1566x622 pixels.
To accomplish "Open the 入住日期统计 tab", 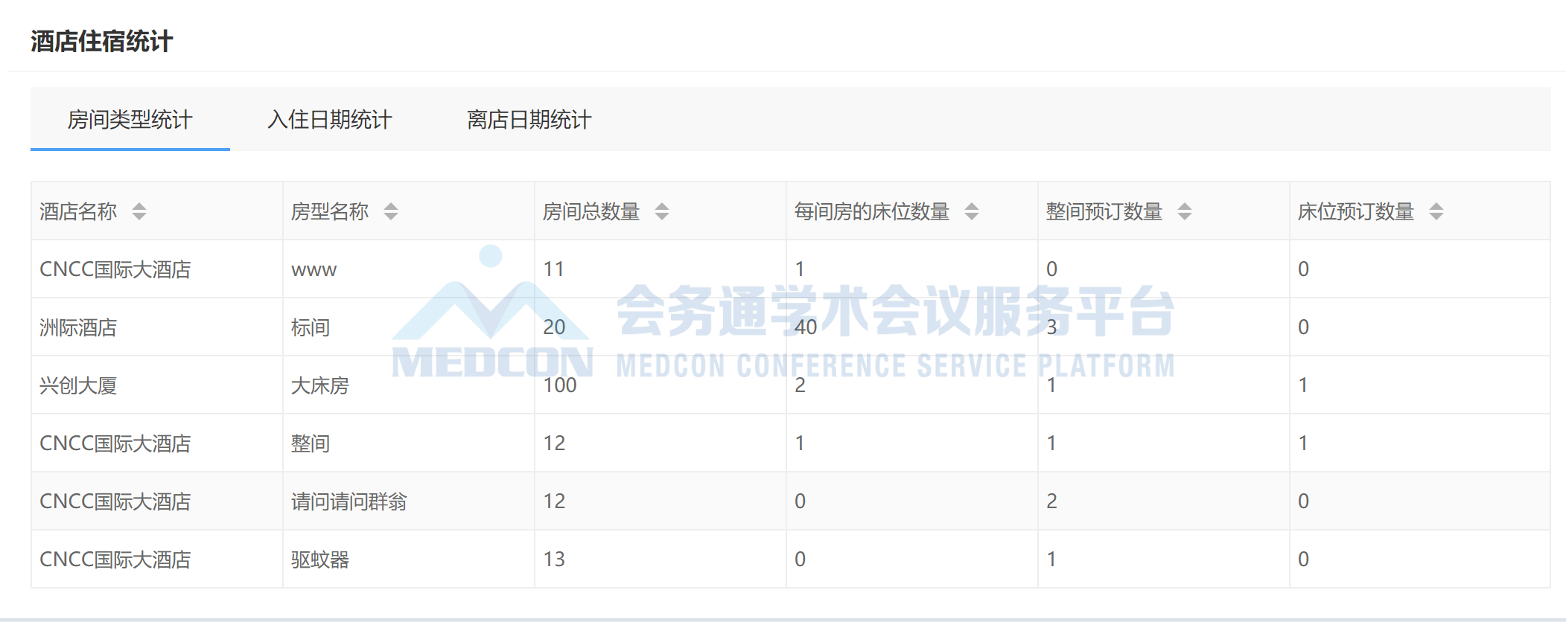I will [330, 119].
